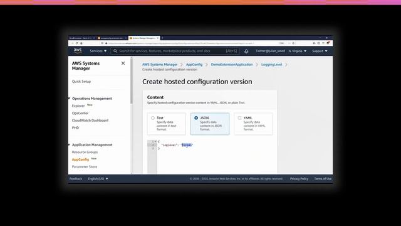The width and height of the screenshot is (401, 226).
Task: Click the browser home icon
Action: 81,43
